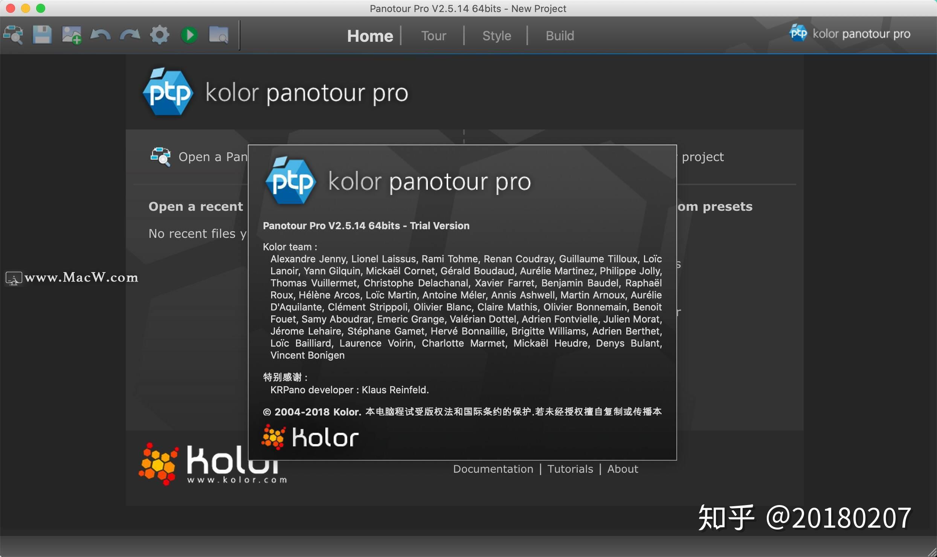This screenshot has height=557, width=937.
Task: Open the settings gear
Action: pos(159,35)
